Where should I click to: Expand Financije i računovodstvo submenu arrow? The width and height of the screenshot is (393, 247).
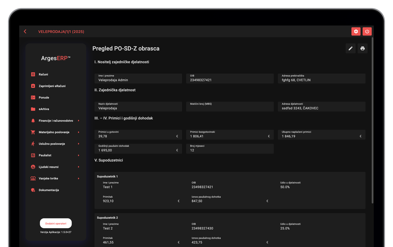(x=79, y=121)
